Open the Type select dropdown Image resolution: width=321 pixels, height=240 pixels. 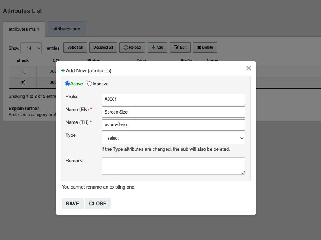point(173,138)
